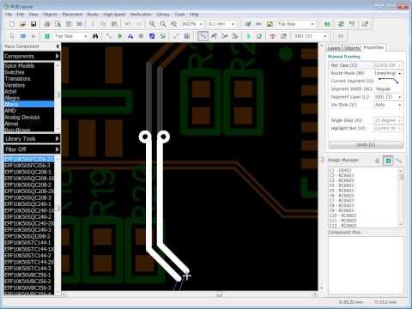Click the autoroute setup icon beside green arrow

tap(259, 36)
